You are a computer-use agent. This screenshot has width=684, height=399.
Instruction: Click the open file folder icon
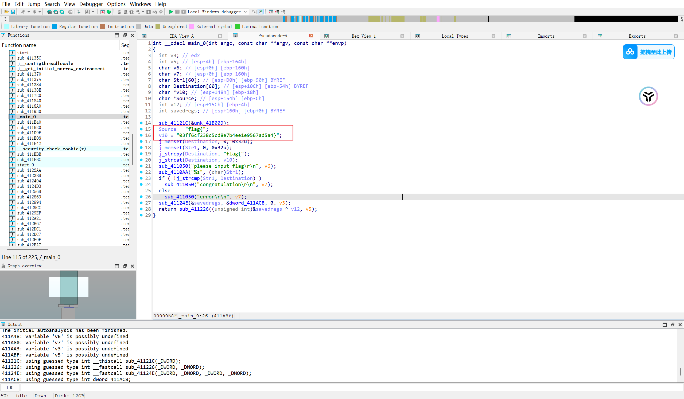pos(6,12)
